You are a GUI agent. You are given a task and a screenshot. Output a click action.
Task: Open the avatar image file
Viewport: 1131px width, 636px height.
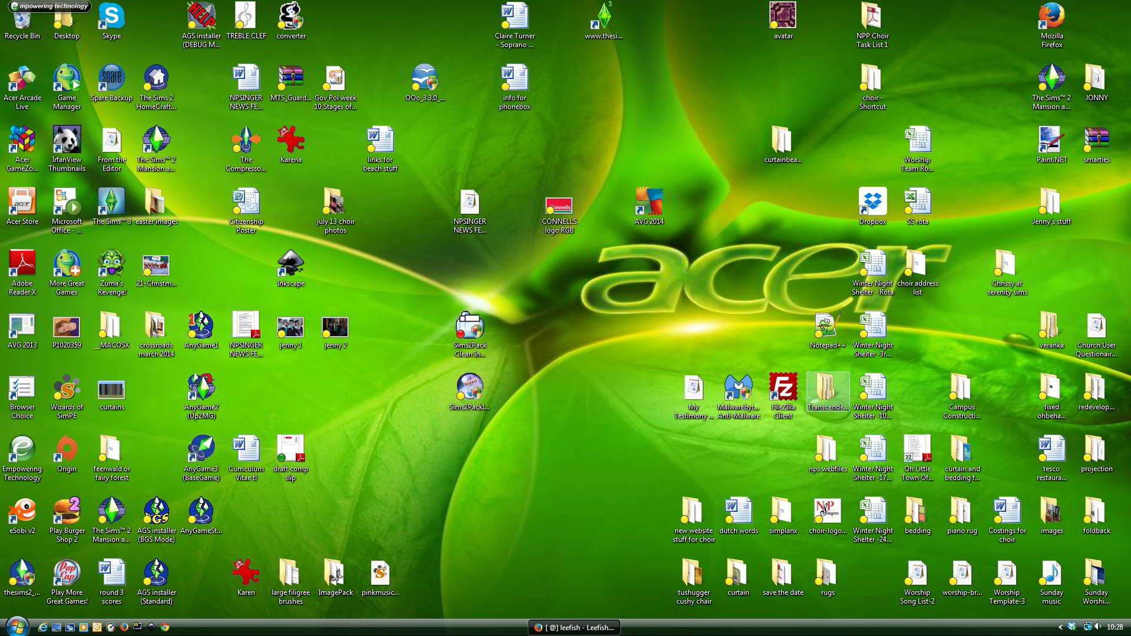(x=783, y=21)
